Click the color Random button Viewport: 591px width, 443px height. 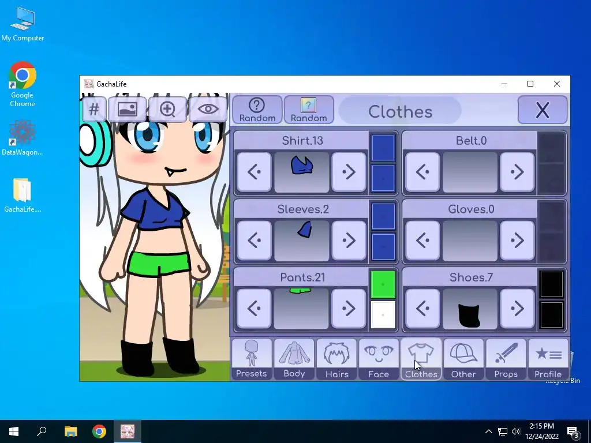pyautogui.click(x=309, y=110)
